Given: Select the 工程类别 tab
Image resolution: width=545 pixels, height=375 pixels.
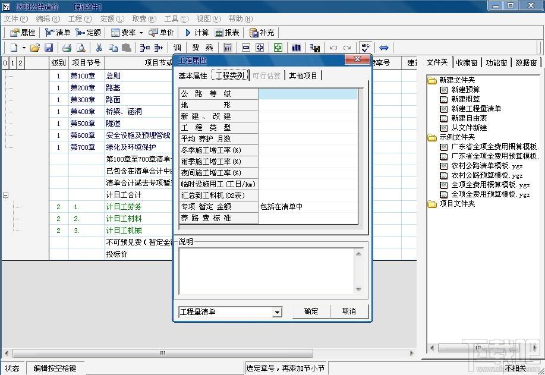Looking at the screenshot, I should pos(230,75).
